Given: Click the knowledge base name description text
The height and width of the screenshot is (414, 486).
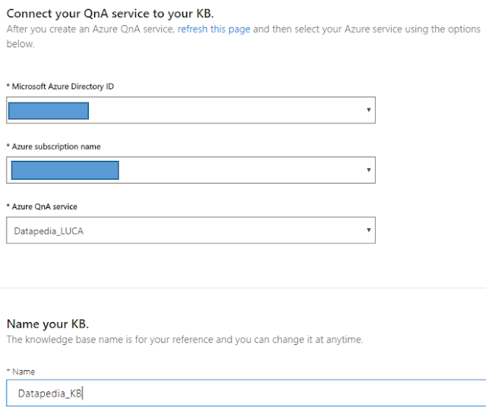Looking at the screenshot, I should (x=185, y=340).
